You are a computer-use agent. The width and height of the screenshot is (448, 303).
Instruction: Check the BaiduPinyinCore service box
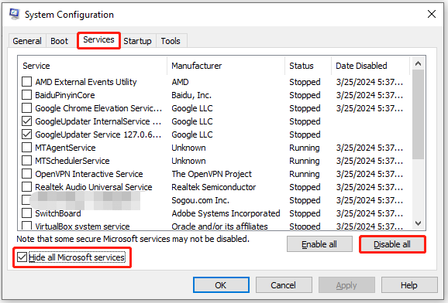tap(26, 95)
